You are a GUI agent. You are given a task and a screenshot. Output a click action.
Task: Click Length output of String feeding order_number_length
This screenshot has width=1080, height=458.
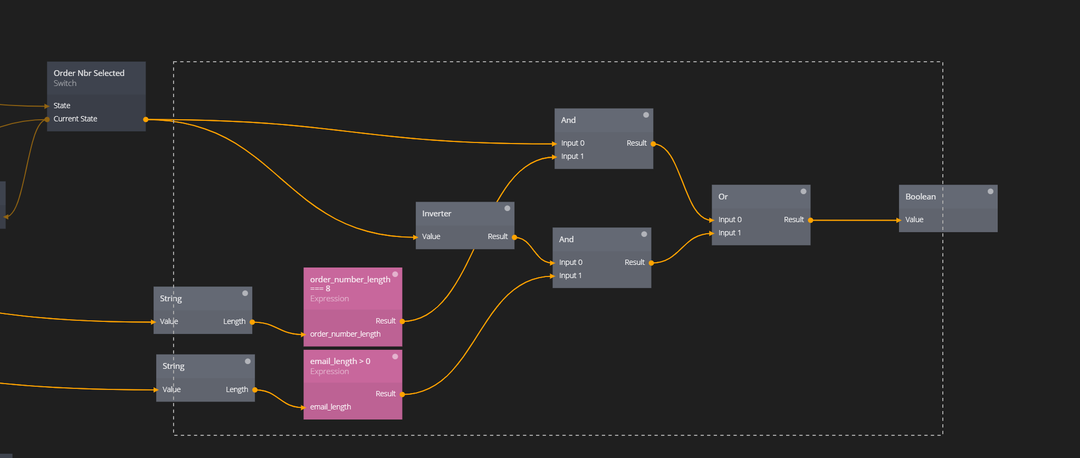tap(252, 322)
